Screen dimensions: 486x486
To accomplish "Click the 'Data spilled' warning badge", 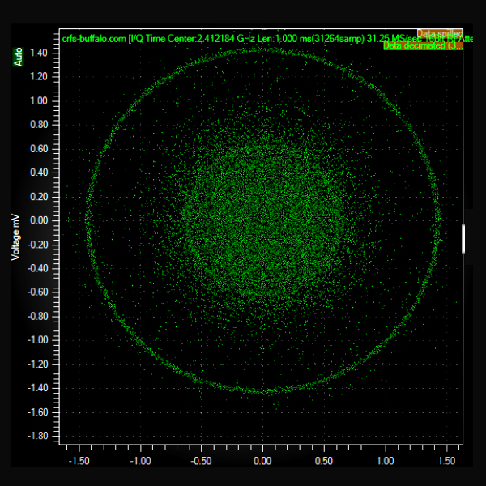I will point(440,33).
